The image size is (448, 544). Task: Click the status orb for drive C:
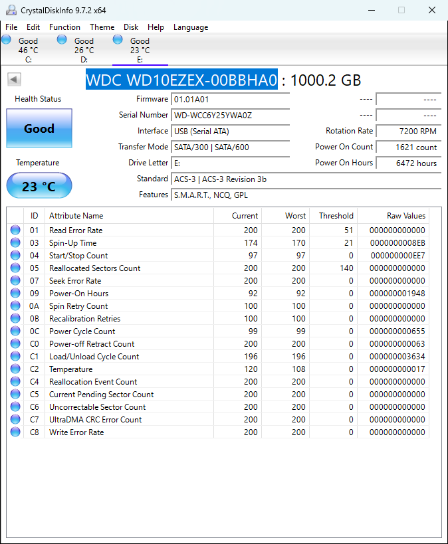click(7, 40)
